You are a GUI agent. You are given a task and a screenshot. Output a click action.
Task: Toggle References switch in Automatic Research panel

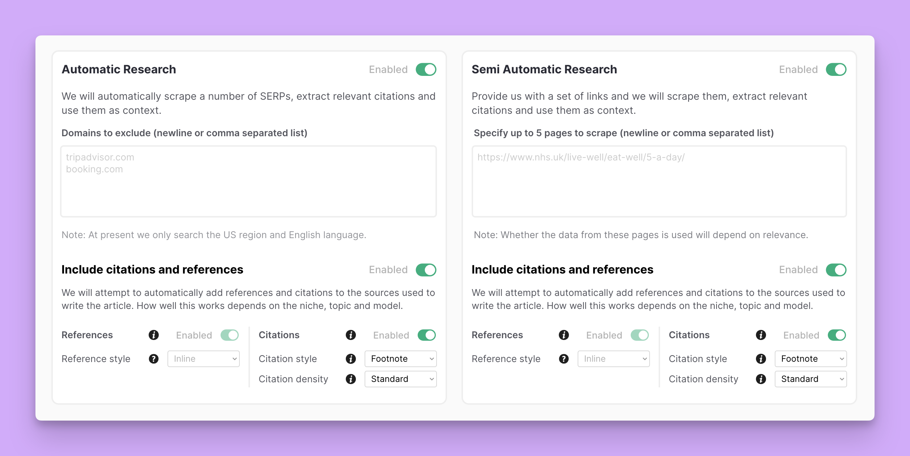[x=230, y=335]
